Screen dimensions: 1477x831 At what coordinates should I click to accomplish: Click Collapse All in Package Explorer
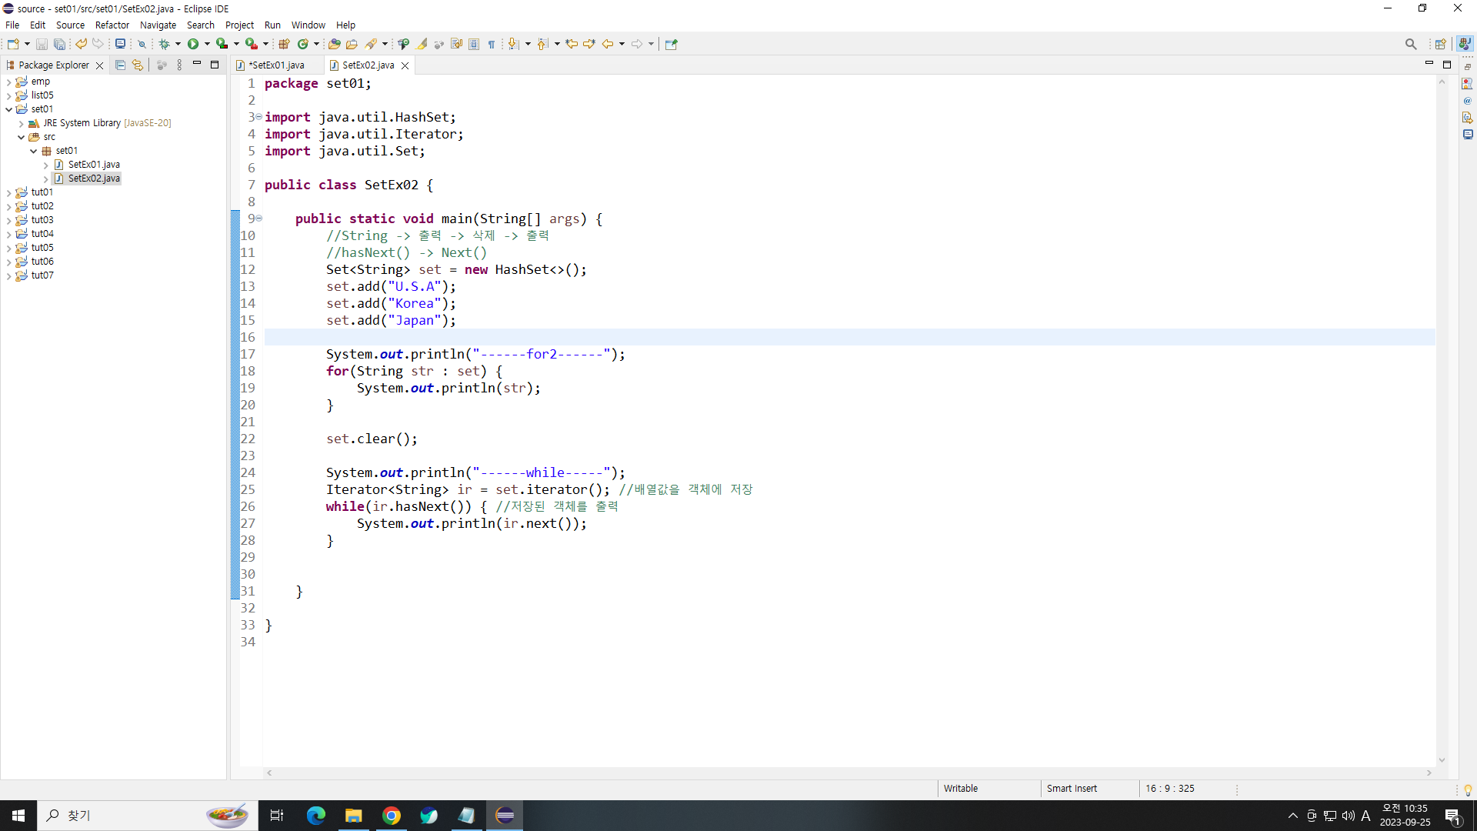120,65
